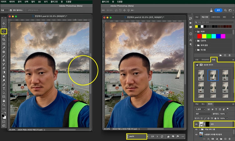Expand the 파스텔 swatch folder
The height and width of the screenshot is (141, 235).
(x=196, y=50)
